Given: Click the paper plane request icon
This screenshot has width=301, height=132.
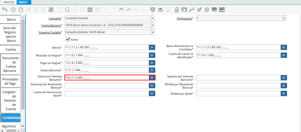Looking at the screenshot, I should point(199,10).
